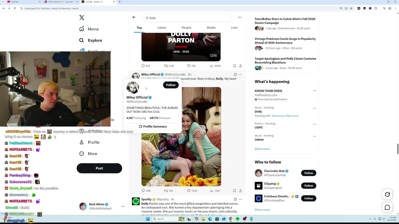
Task: Open more options for USPS trend
Action: pyautogui.click(x=314, y=124)
